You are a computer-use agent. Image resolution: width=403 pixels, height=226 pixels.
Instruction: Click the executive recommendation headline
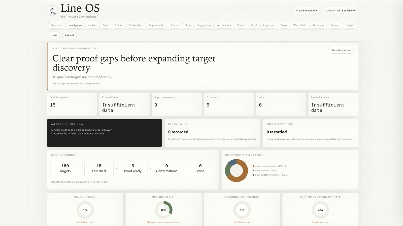(134, 63)
